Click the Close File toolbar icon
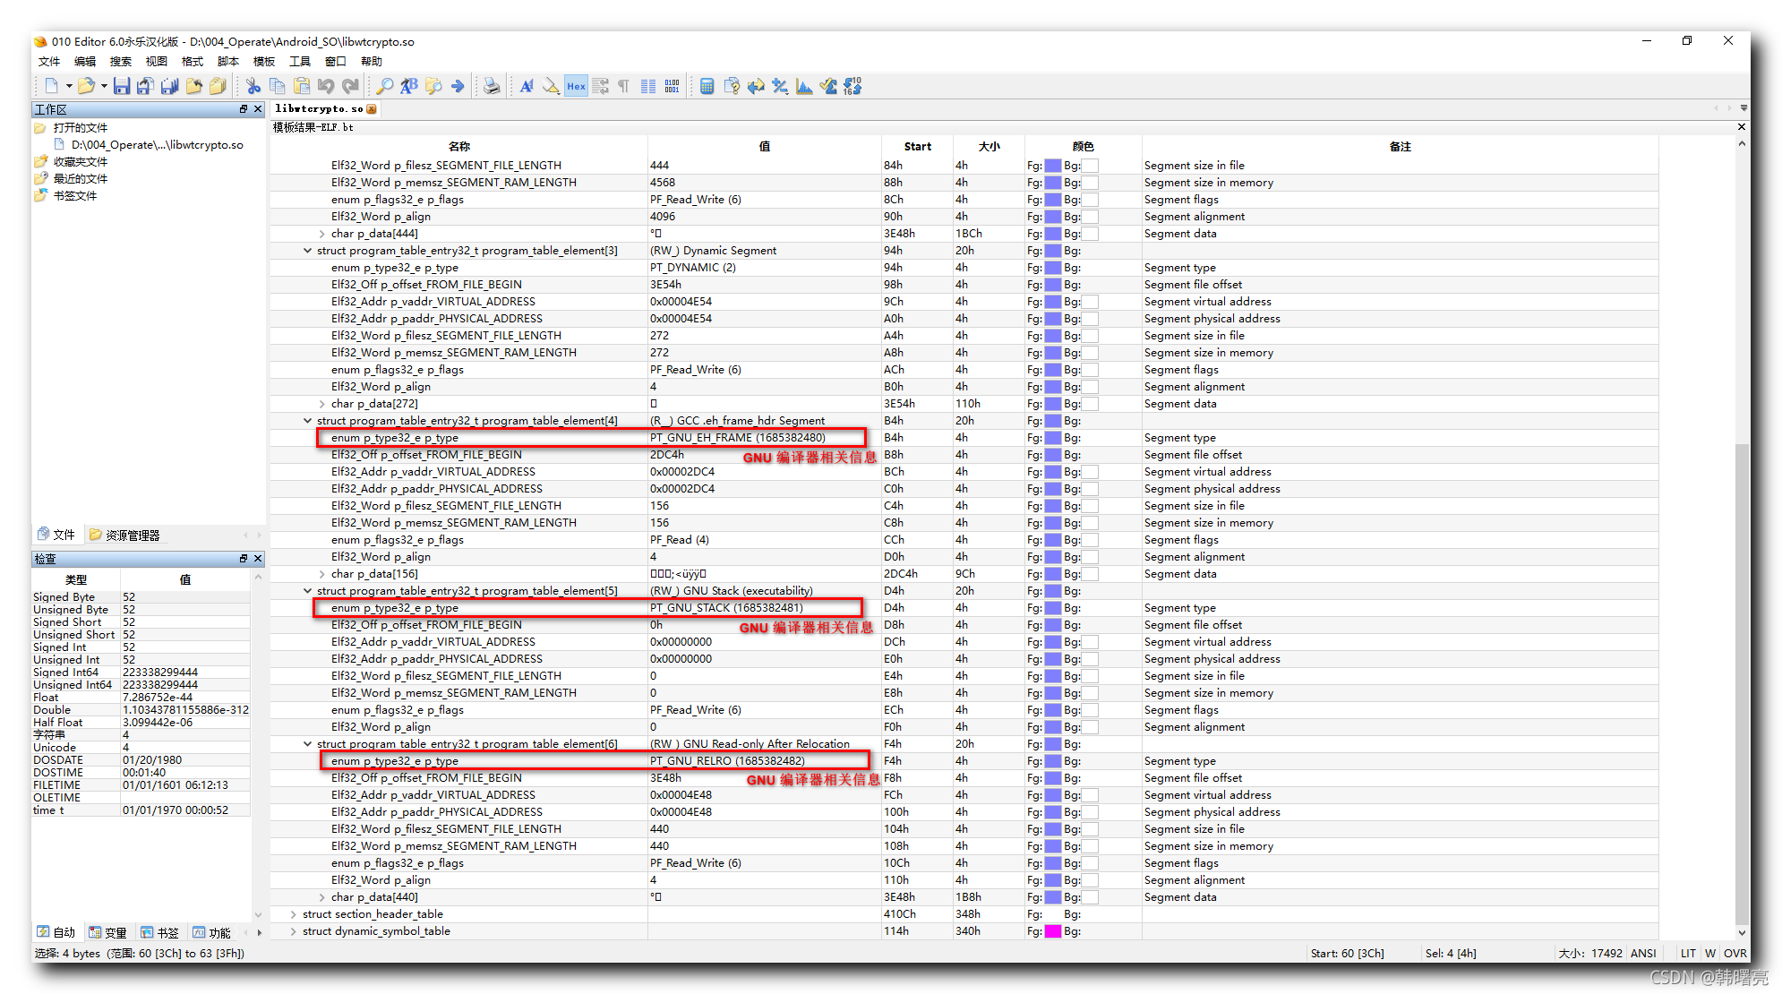Image resolution: width=1782 pixels, height=994 pixels. [x=193, y=86]
